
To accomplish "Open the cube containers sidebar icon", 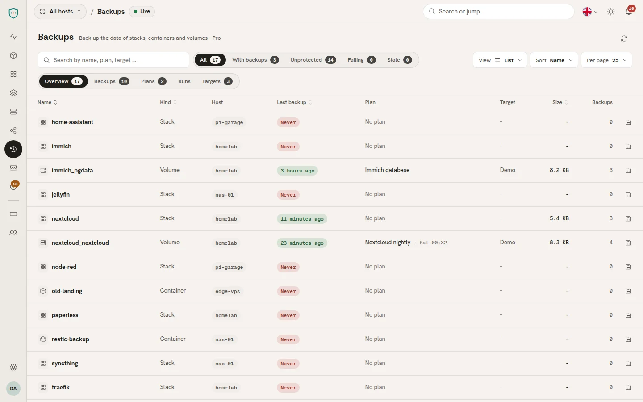I will 13,55.
